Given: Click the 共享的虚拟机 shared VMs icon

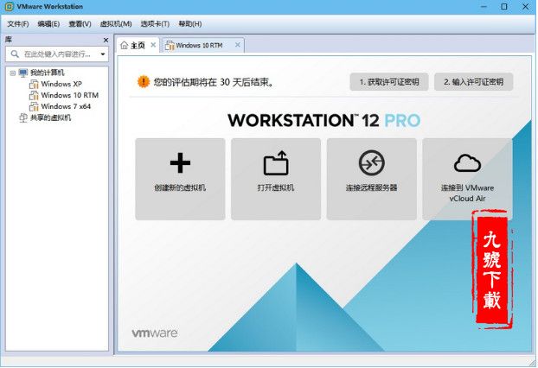Looking at the screenshot, I should [x=22, y=117].
